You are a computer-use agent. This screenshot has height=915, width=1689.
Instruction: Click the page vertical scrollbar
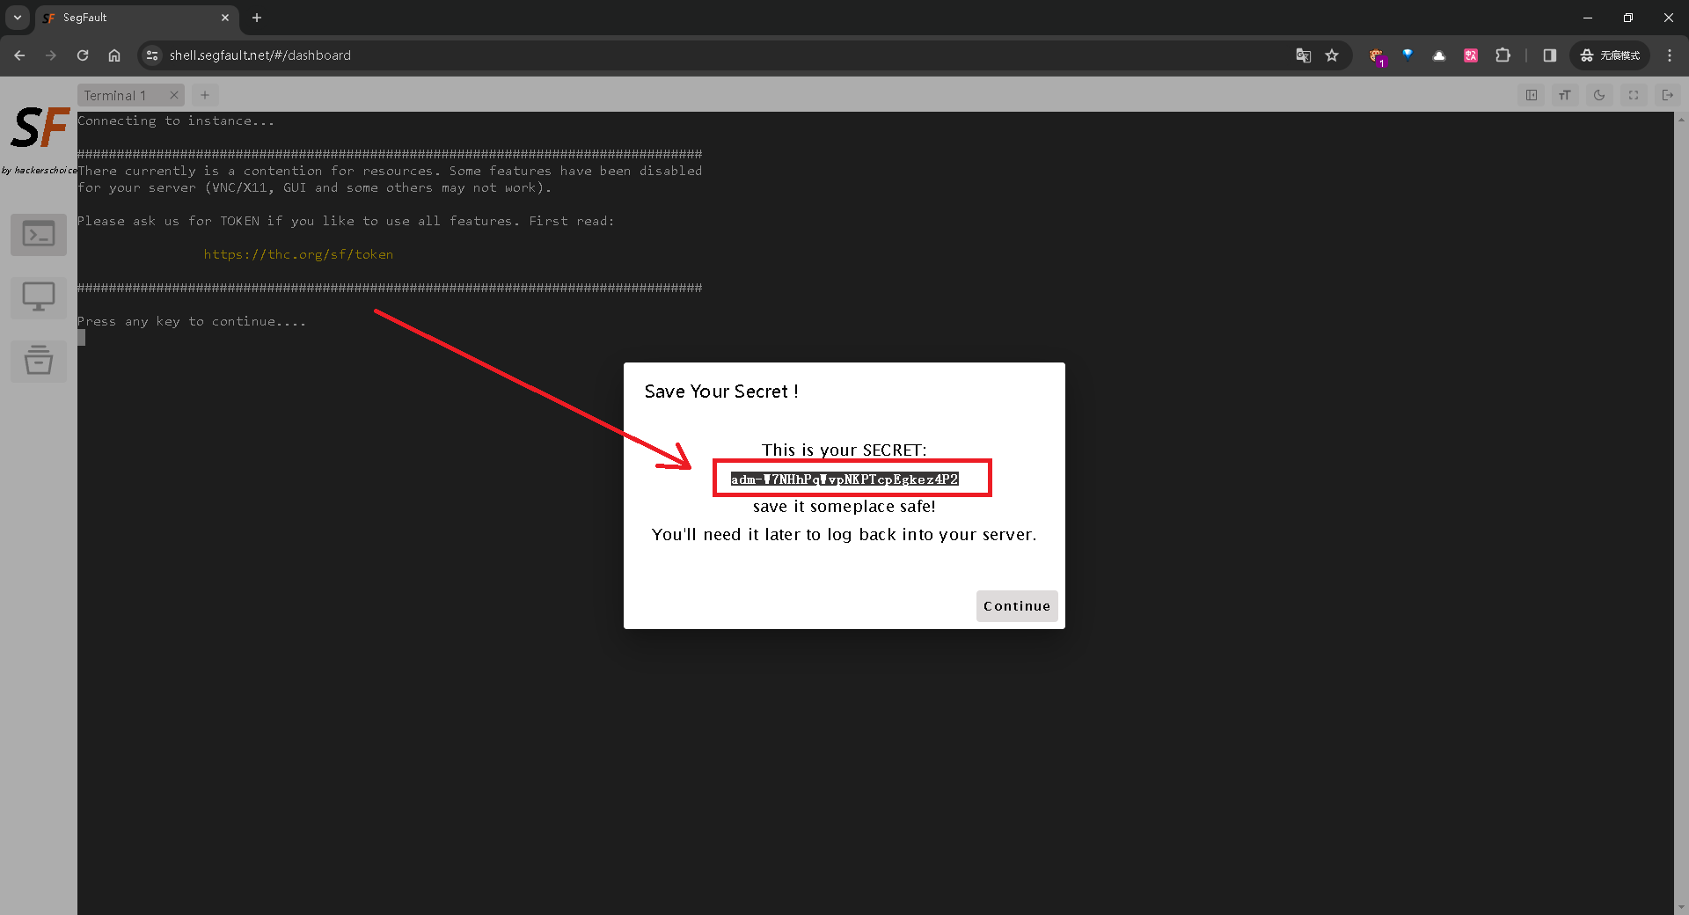click(1681, 513)
